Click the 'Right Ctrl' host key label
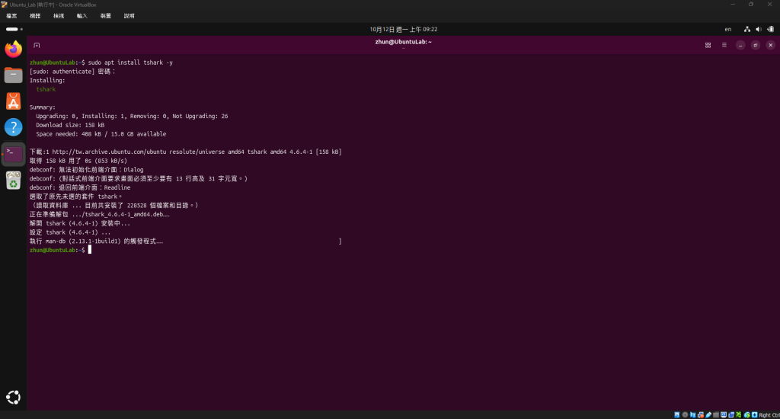This screenshot has height=419, width=780. [x=769, y=415]
